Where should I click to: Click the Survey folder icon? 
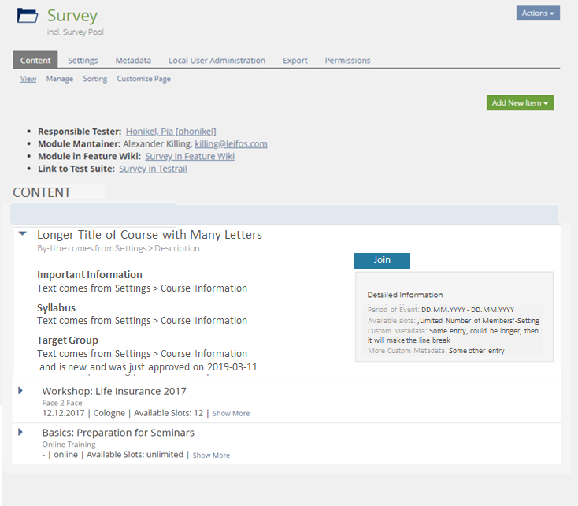(28, 16)
